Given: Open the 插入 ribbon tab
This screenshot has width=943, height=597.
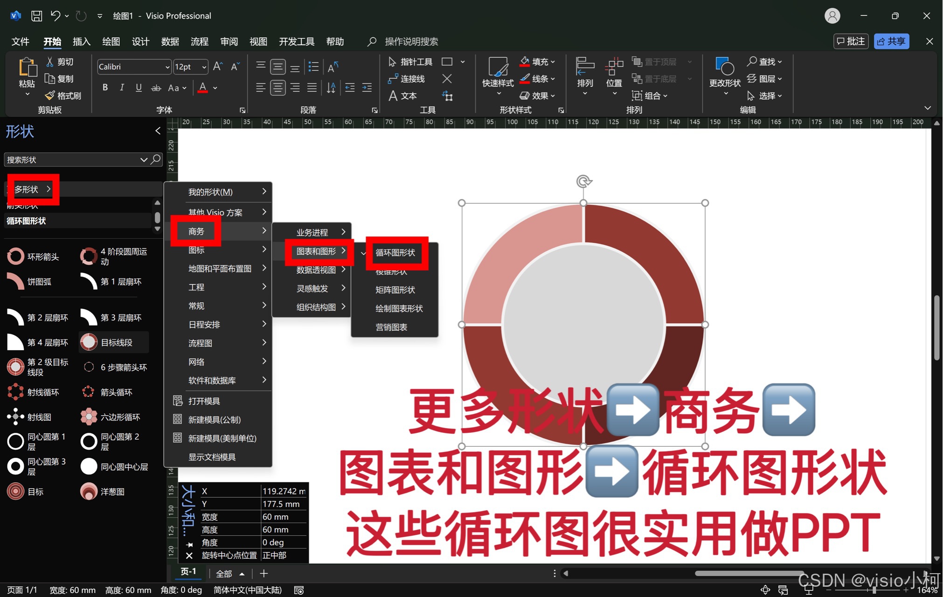Looking at the screenshot, I should pos(81,42).
